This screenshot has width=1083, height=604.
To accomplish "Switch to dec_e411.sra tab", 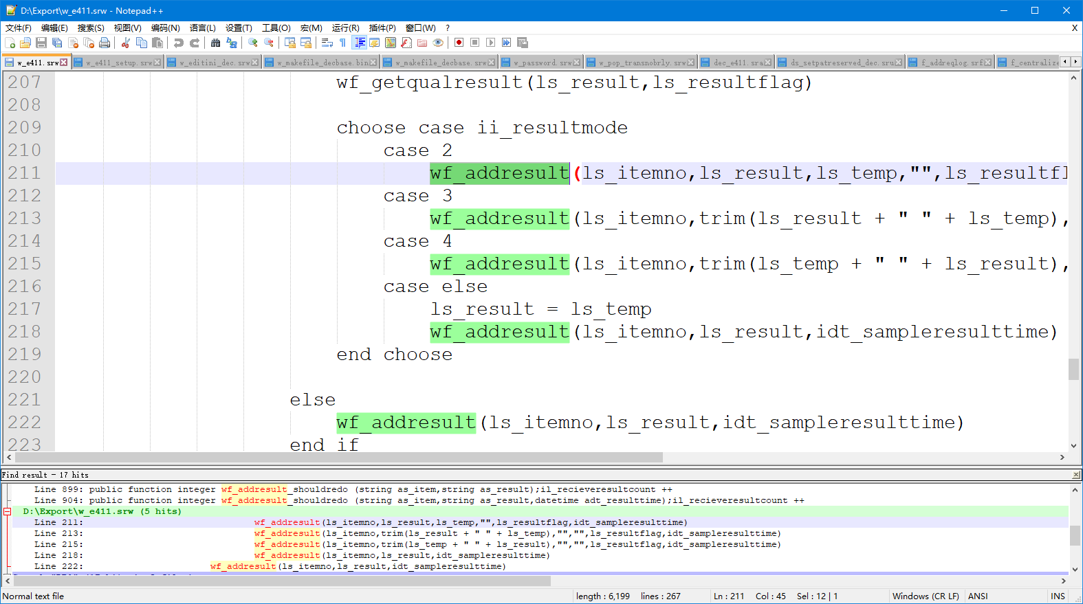I will 736,63.
